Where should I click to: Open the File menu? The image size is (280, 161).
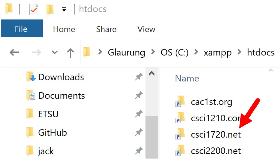click(21, 29)
